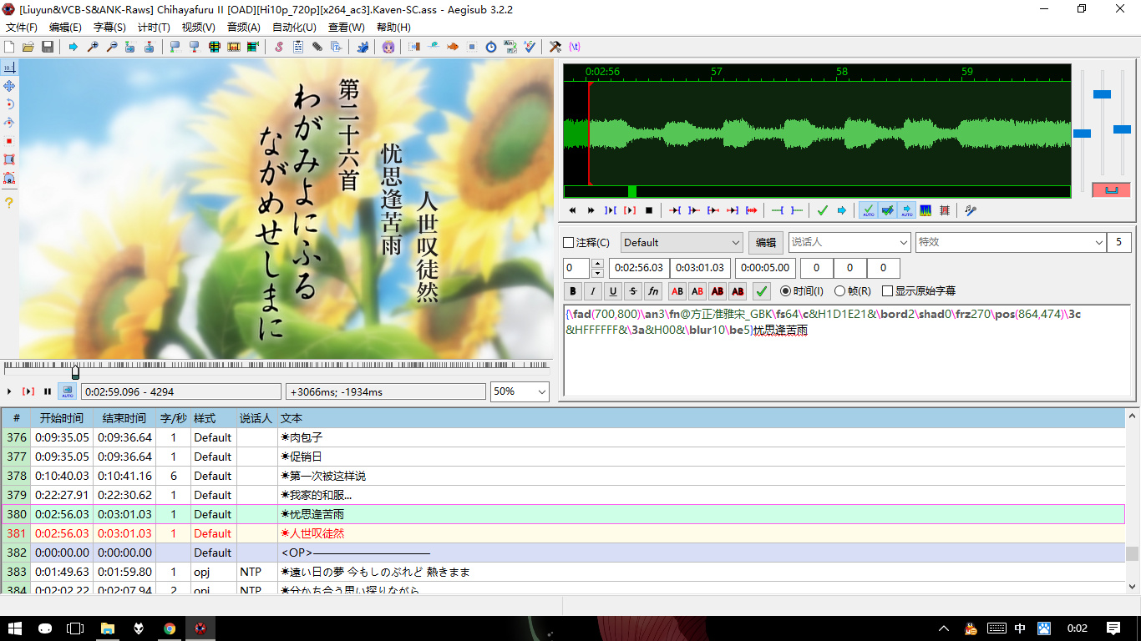Screen dimensions: 1141x641
Task: Toggle auto go to next line button
Action: (x=888, y=210)
